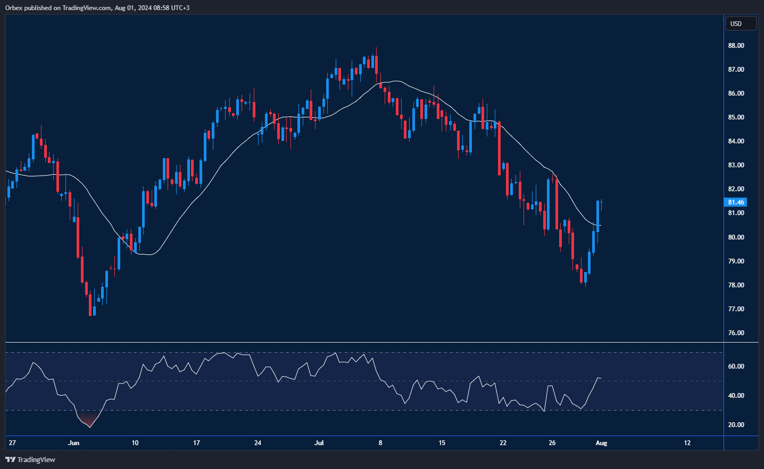
Task: Click the 20.00 RSI scale label
Action: tap(736, 425)
